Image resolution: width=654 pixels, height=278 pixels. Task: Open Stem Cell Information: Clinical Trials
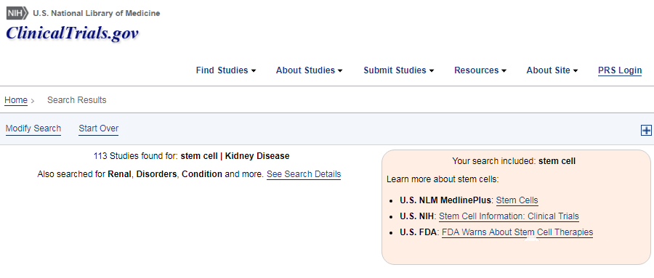(x=509, y=216)
